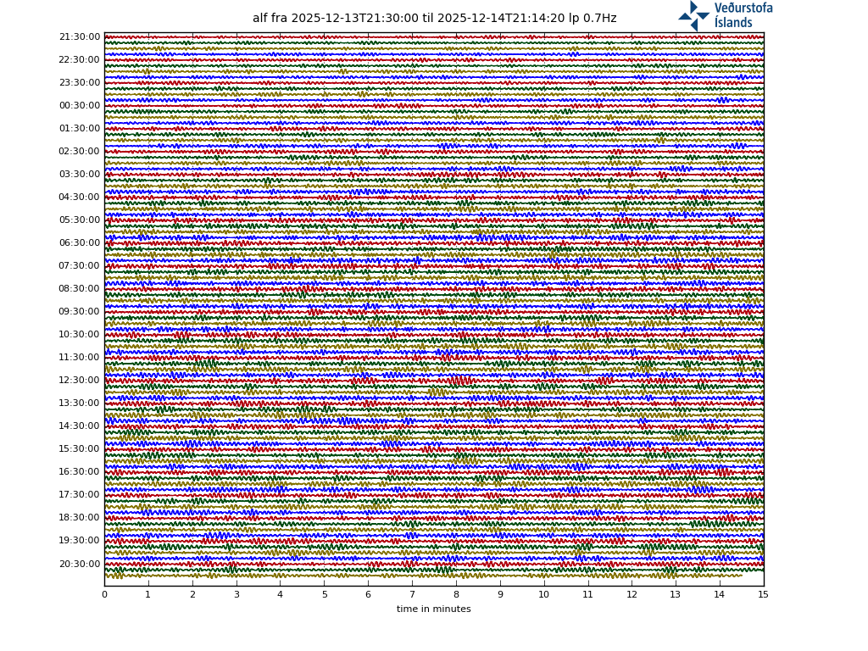Select the 12:30:00 time row label
Image resolution: width=868 pixels, height=651 pixels.
[79, 381]
